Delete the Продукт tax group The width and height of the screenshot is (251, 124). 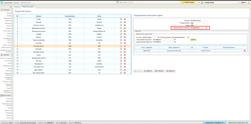tap(125, 37)
